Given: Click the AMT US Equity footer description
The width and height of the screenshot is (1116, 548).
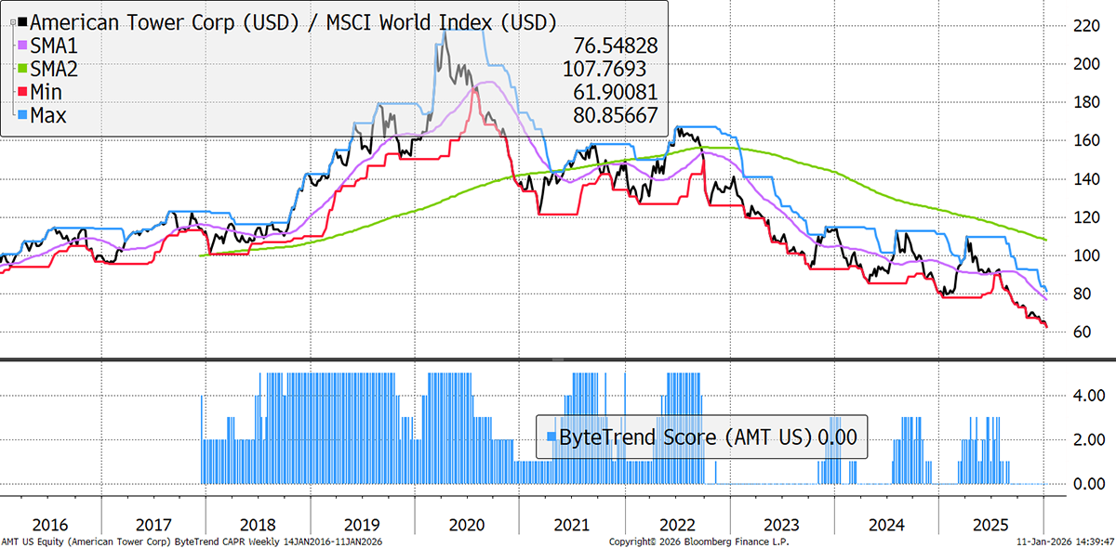Looking at the screenshot, I should (x=193, y=541).
